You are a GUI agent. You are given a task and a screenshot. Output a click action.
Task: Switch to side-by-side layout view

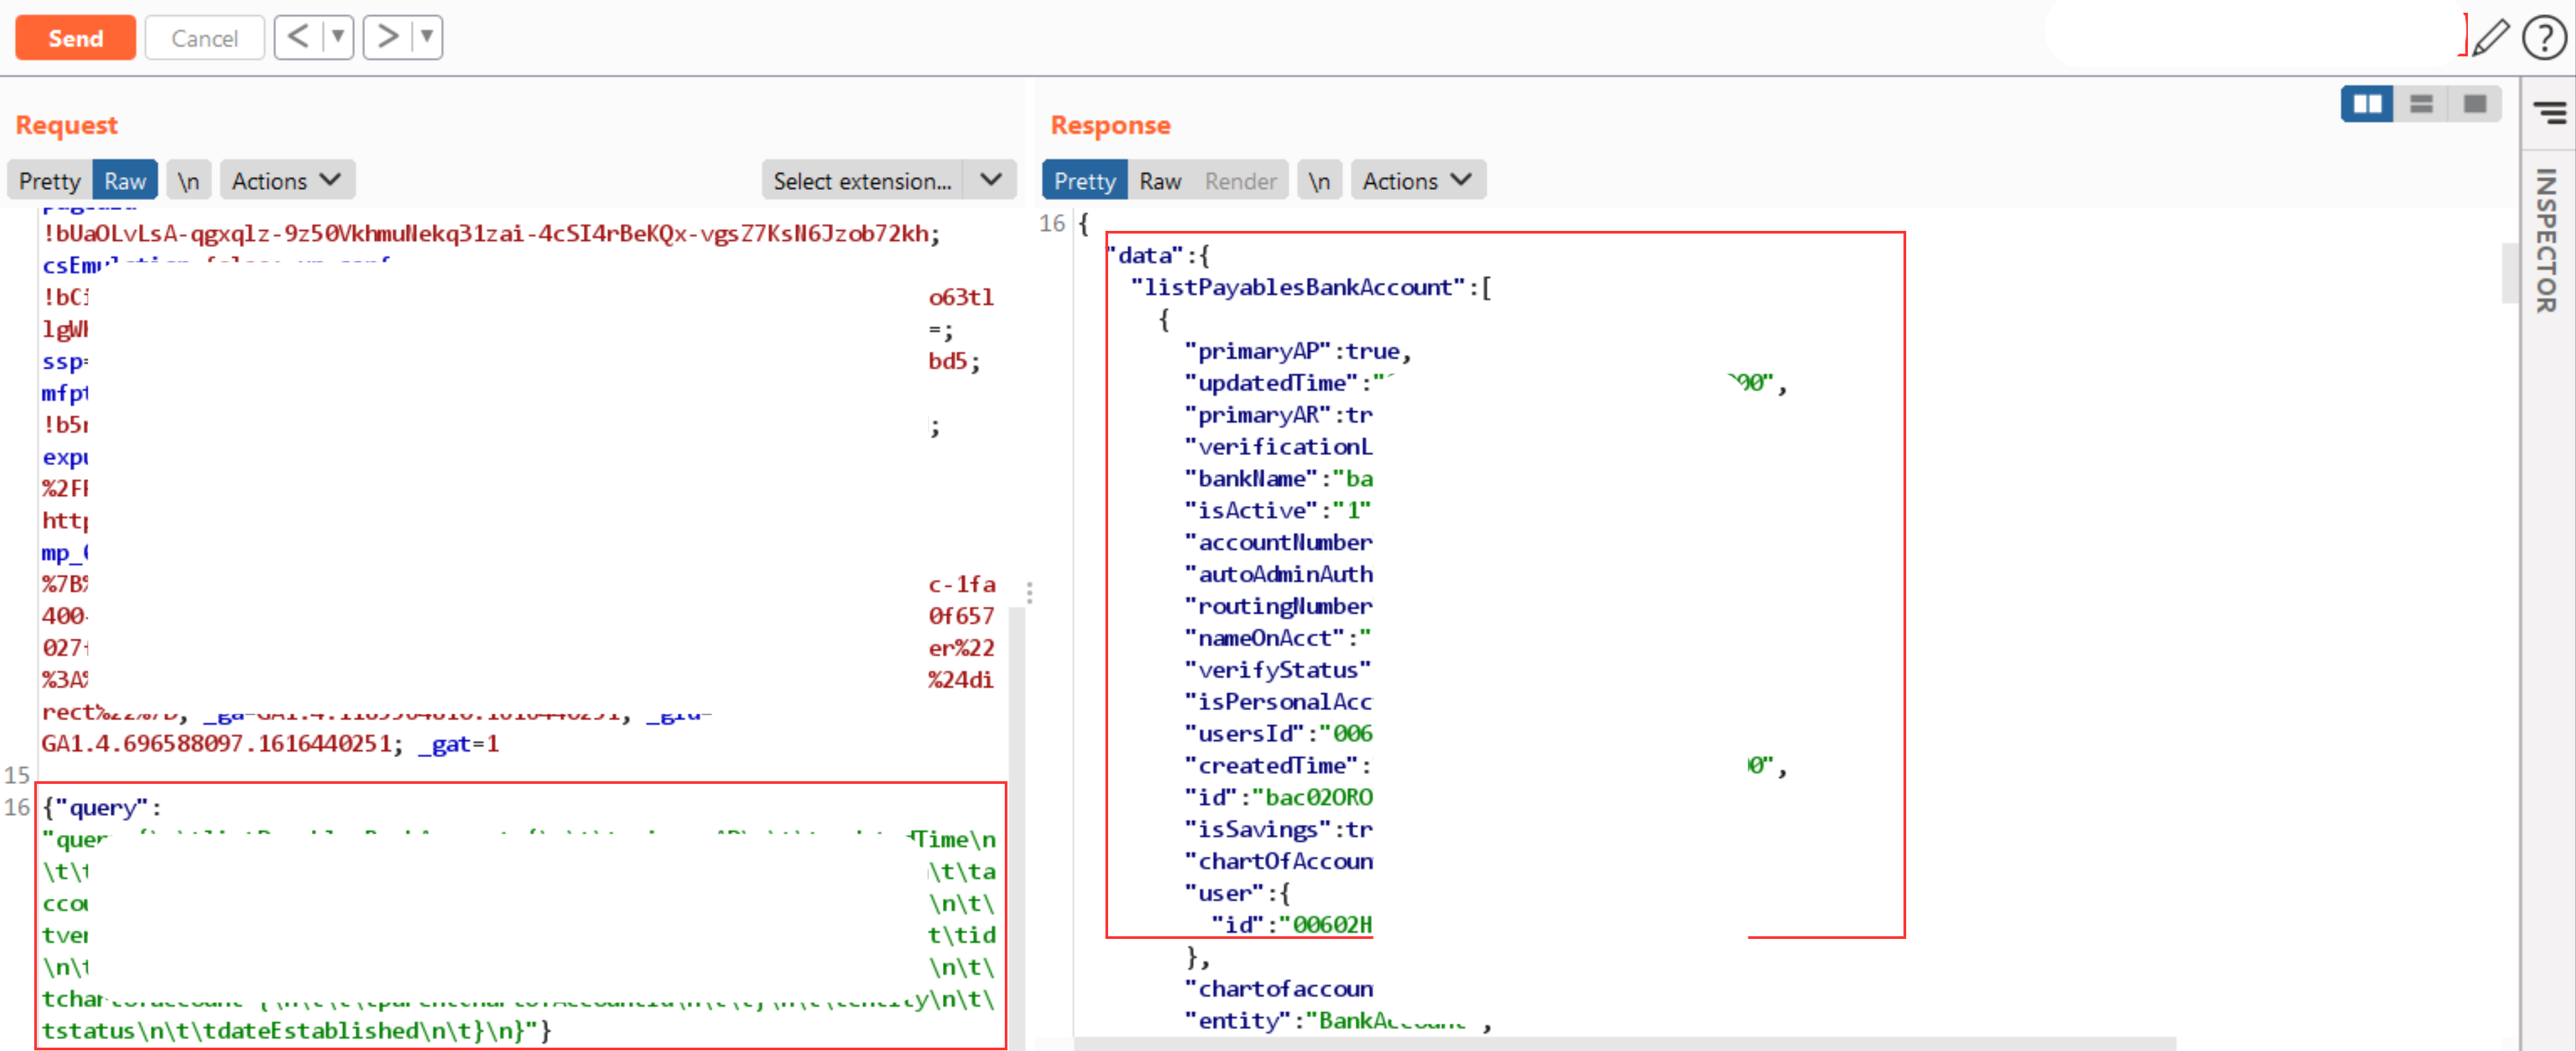pos(2367,104)
